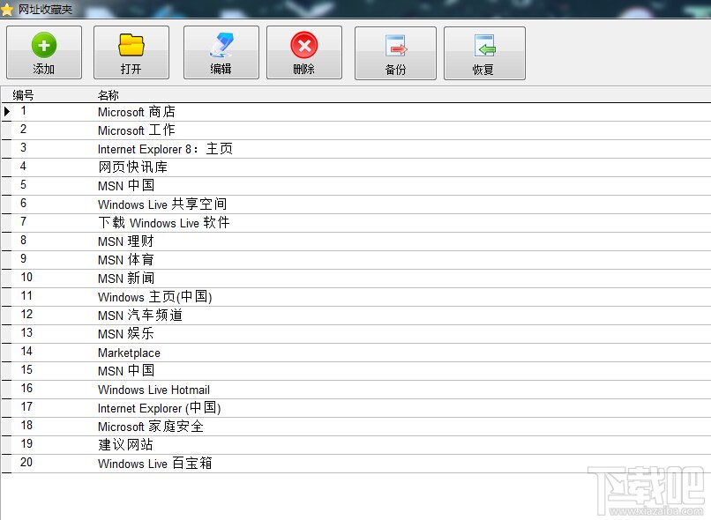Click number 7 in the 编号 column
The width and height of the screenshot is (711, 520).
click(24, 222)
